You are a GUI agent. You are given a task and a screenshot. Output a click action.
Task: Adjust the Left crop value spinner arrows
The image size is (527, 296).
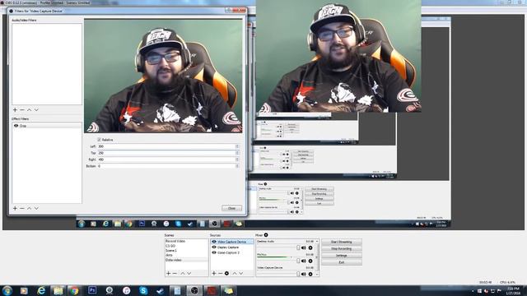coord(237,146)
